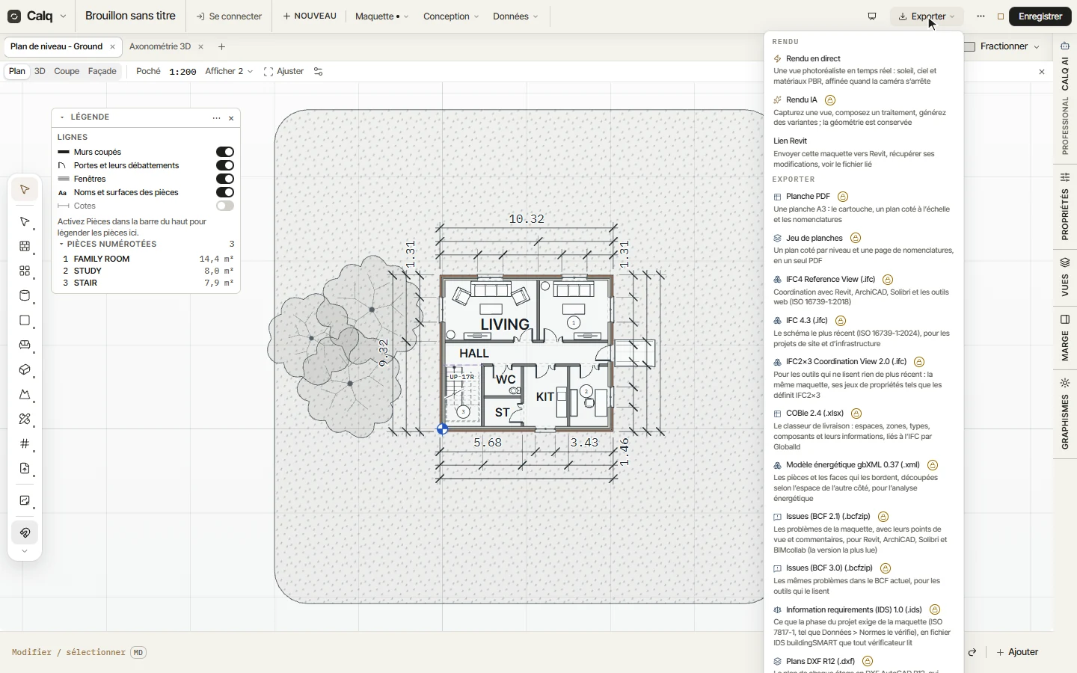This screenshot has width=1077, height=673.
Task: Select the arrow selection tool at top of toolbar
Action: (25, 190)
